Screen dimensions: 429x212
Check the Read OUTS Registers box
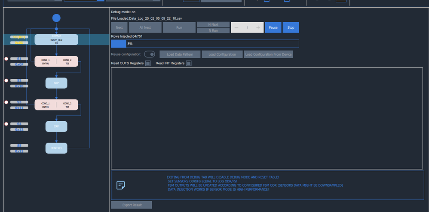(x=148, y=63)
